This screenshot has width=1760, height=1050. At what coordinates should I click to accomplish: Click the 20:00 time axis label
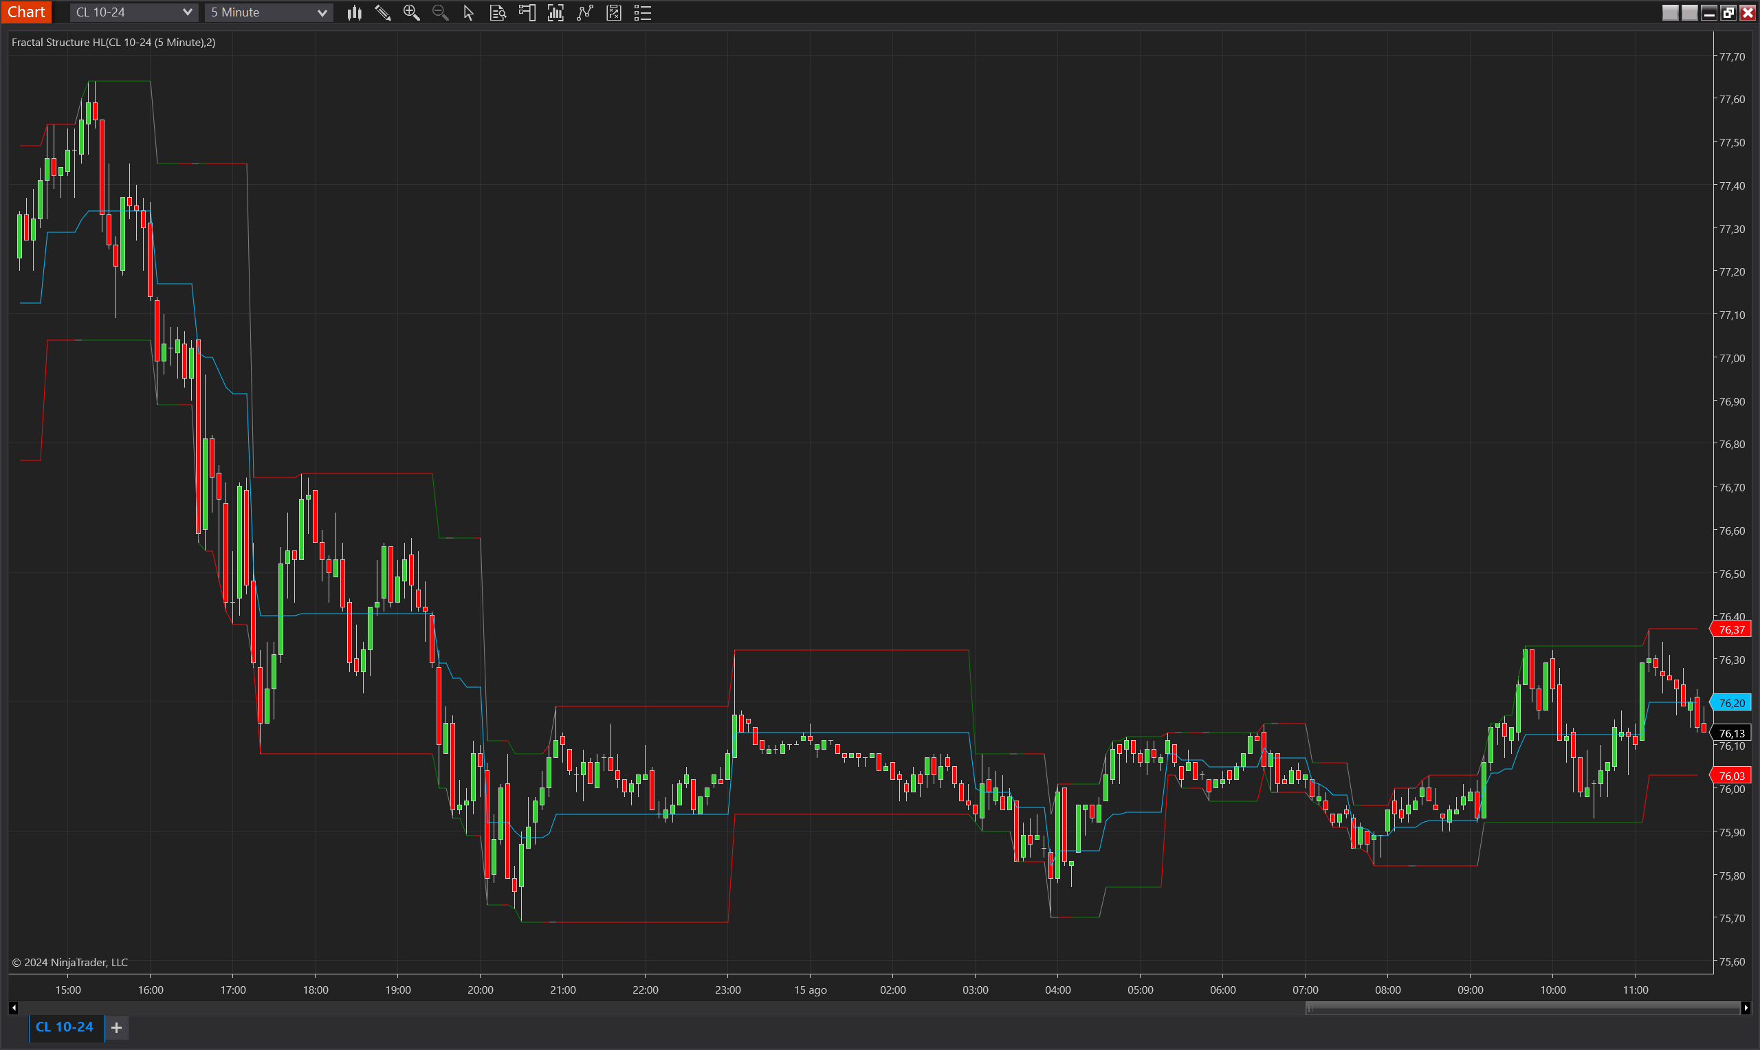pyautogui.click(x=481, y=989)
